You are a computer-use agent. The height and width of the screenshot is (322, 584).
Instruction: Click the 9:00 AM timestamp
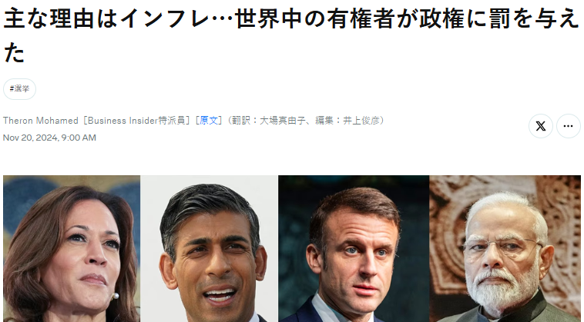click(79, 138)
